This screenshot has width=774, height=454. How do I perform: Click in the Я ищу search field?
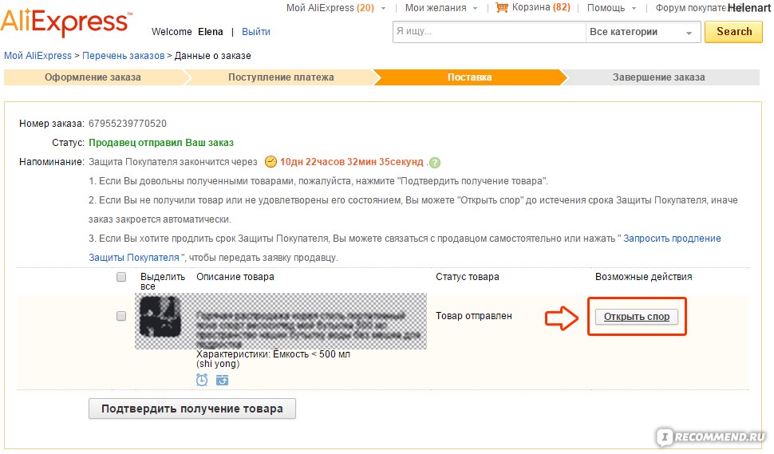[x=488, y=32]
